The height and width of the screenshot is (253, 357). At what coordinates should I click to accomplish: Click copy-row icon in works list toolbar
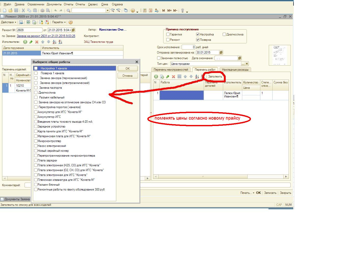162,77
